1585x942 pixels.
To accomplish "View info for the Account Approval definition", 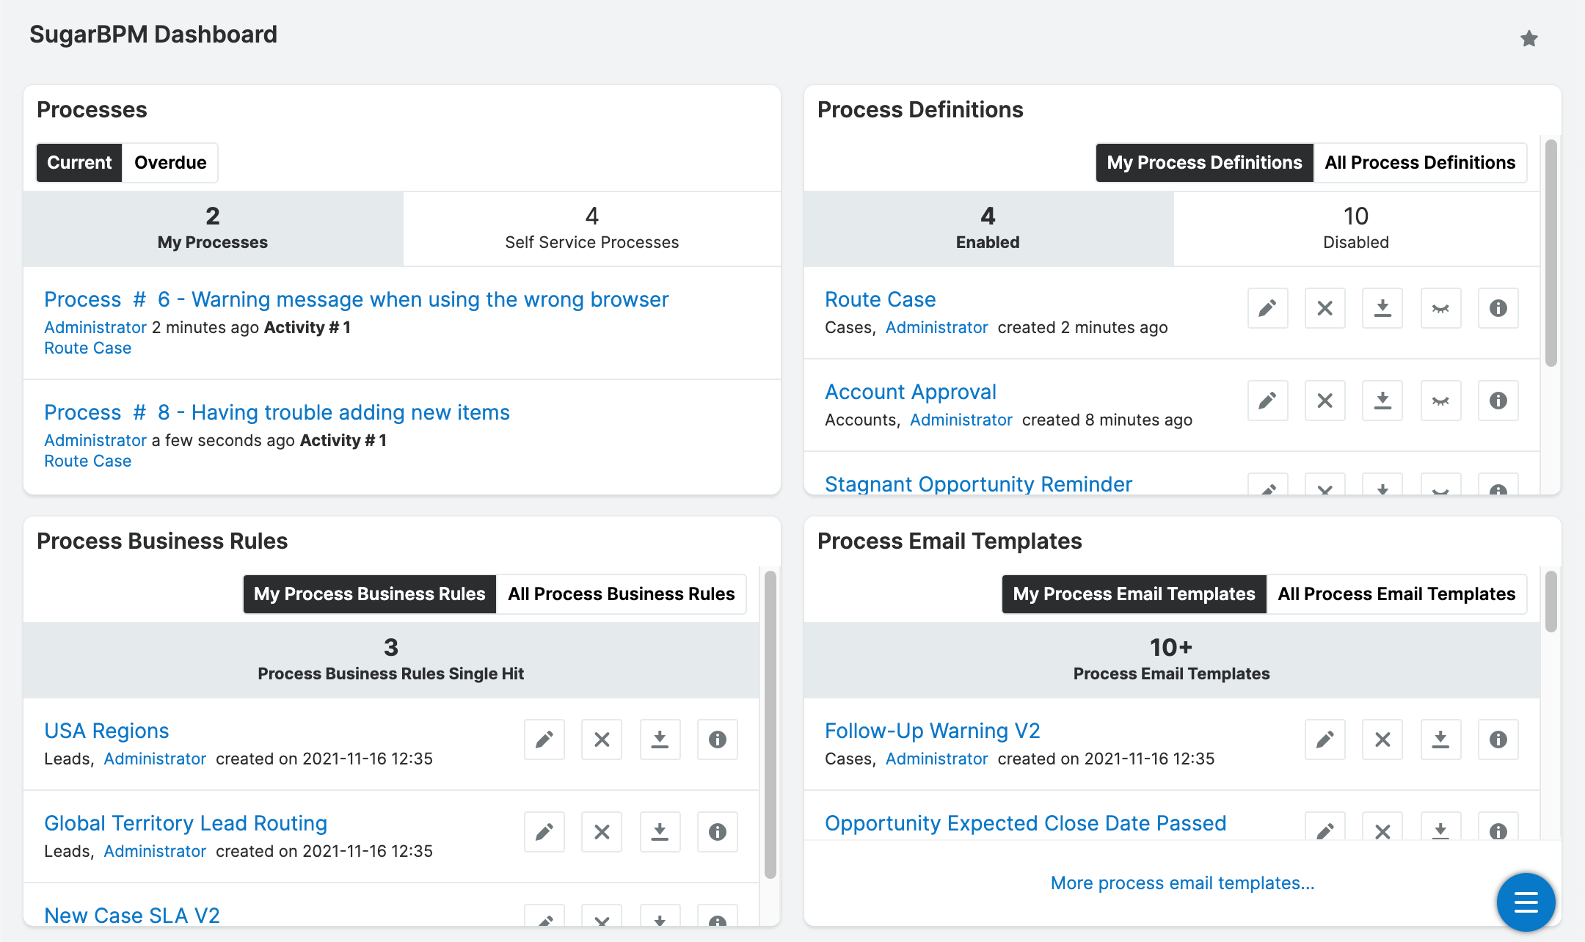I will (x=1498, y=401).
